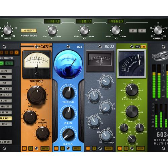Adjust the INPUT gain knob
This screenshot has height=168, width=168.
[7, 30]
